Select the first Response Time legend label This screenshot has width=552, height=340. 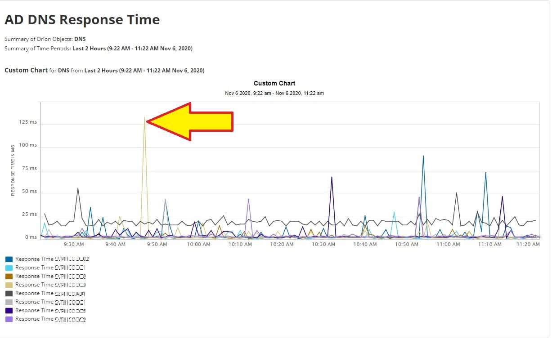pos(52,259)
